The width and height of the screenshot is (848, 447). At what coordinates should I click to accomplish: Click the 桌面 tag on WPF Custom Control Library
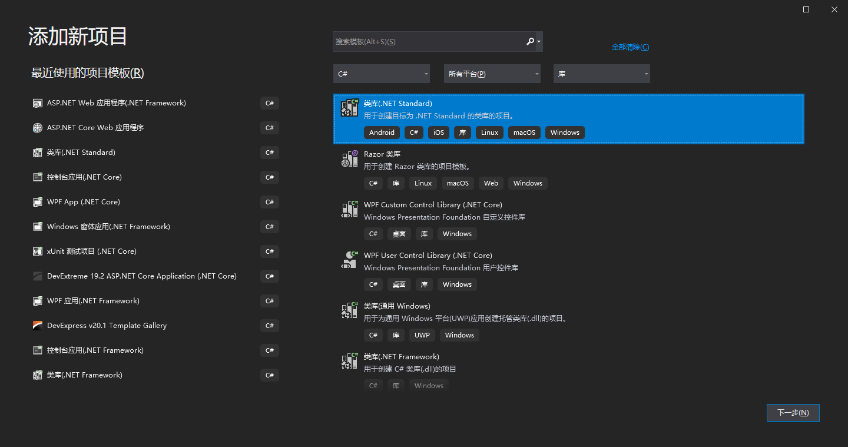click(x=399, y=234)
